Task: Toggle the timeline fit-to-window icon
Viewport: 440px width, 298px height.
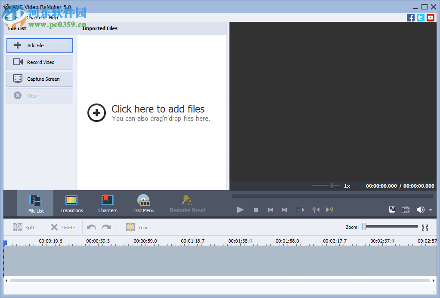Action: click(x=425, y=227)
